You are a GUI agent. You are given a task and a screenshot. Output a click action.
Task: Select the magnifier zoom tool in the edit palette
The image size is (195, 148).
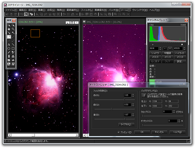[13, 29]
